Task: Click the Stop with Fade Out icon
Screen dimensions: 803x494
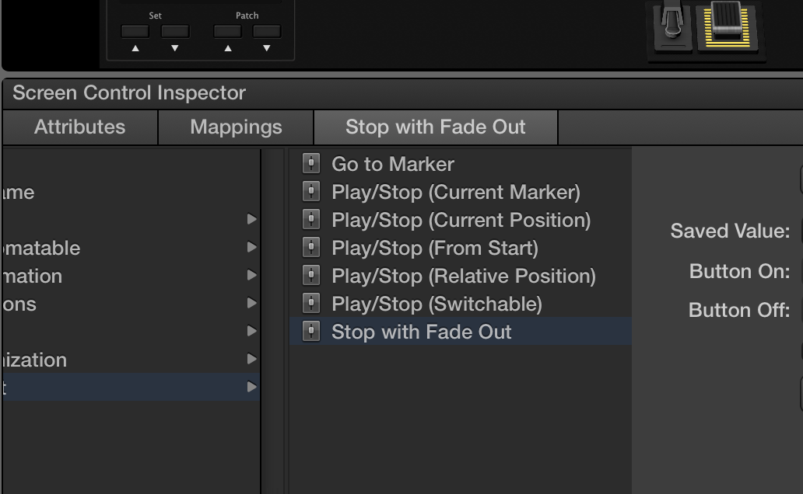Action: (311, 332)
